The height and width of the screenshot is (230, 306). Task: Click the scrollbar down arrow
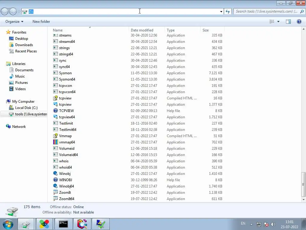(304, 200)
